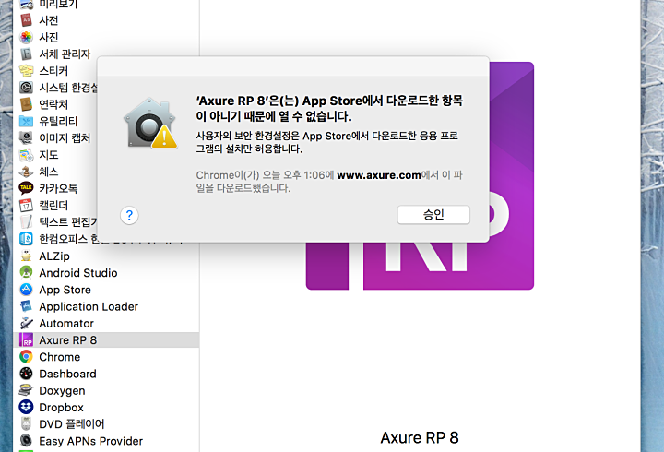Select the Application Loader icon
664x452 pixels.
(x=26, y=306)
